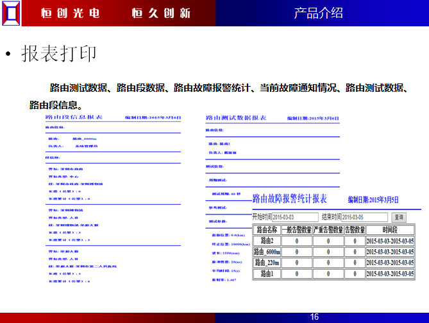This screenshot has width=429, height=323.
Task: Click the 开始时间 date input field
Action: click(x=295, y=217)
